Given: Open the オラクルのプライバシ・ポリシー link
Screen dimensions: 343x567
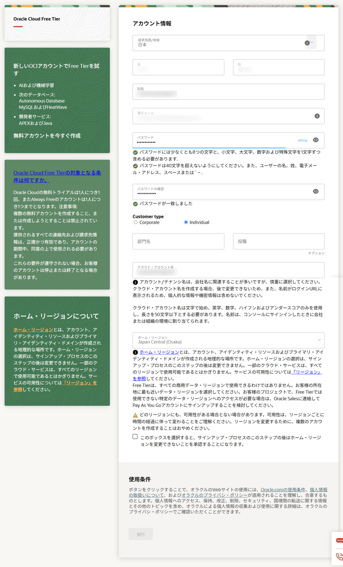Looking at the screenshot, I should click(215, 495).
